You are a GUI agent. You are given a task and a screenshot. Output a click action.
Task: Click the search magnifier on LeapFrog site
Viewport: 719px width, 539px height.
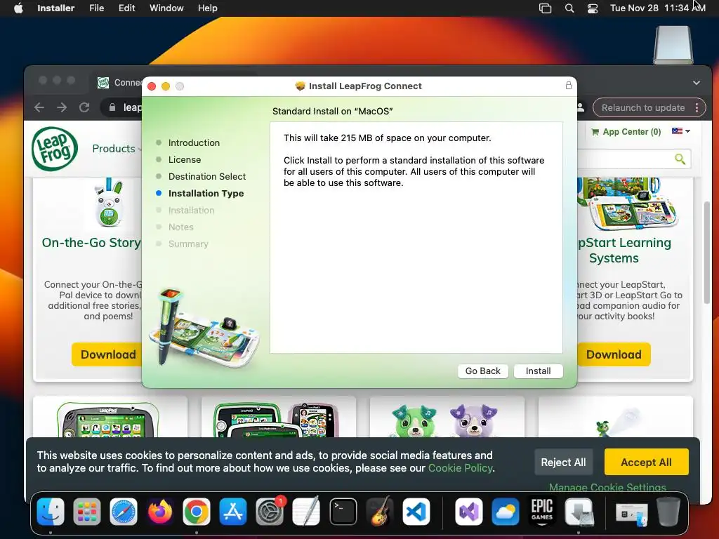pyautogui.click(x=680, y=159)
